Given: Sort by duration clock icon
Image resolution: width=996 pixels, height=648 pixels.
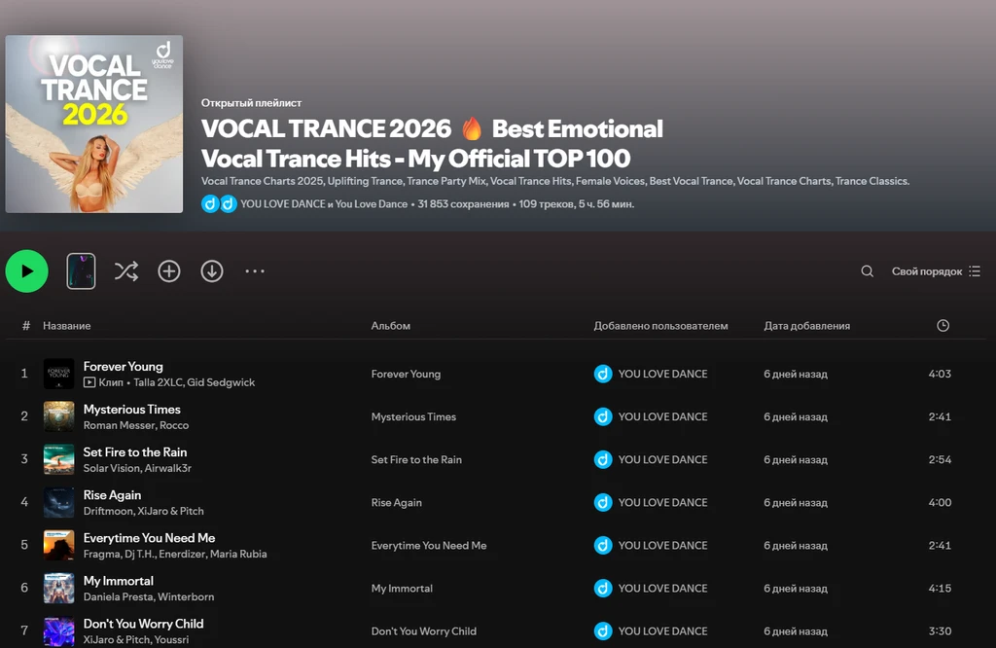Looking at the screenshot, I should tap(943, 325).
